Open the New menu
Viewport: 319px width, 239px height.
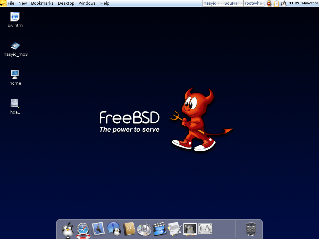tap(22, 3)
